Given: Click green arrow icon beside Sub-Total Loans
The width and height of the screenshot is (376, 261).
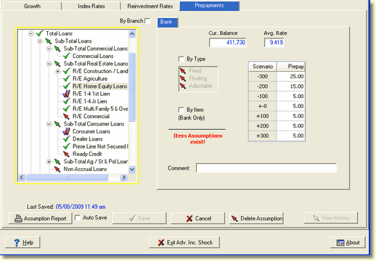Looking at the screenshot, I should [49, 41].
